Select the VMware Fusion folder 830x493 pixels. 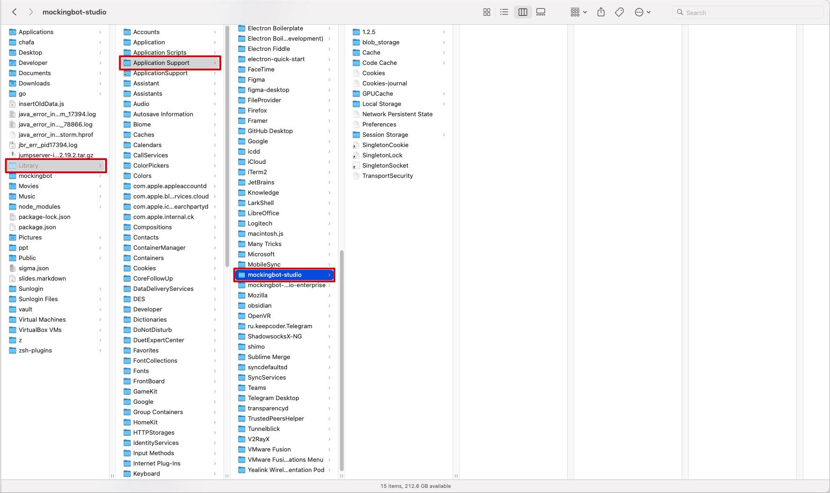coord(285,449)
